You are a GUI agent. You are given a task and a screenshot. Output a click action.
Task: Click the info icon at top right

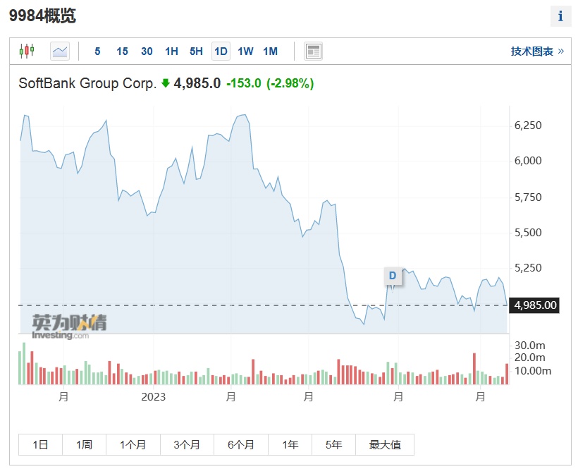point(560,16)
